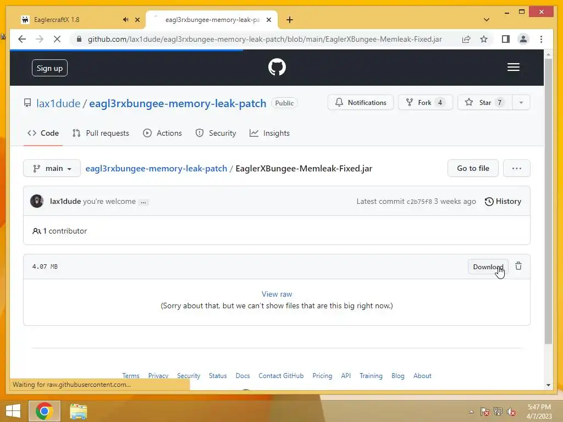Screen dimensions: 563x422
Task: Expand the main branch dropdown
Action: 52,168
